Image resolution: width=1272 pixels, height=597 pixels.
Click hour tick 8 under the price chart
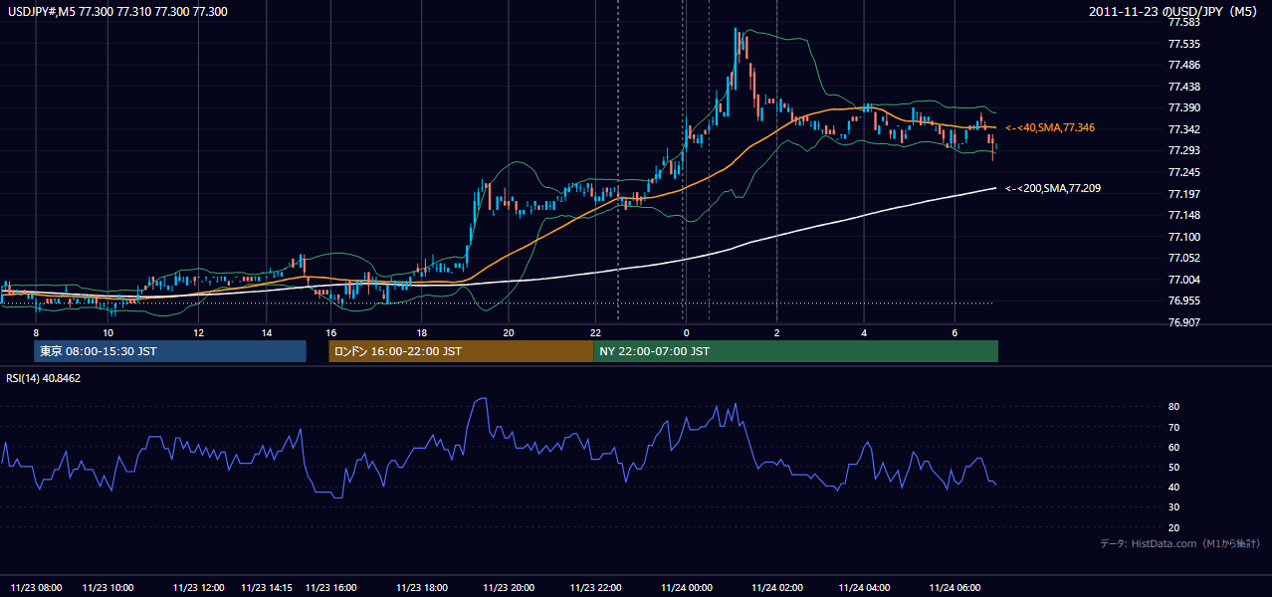(x=36, y=332)
